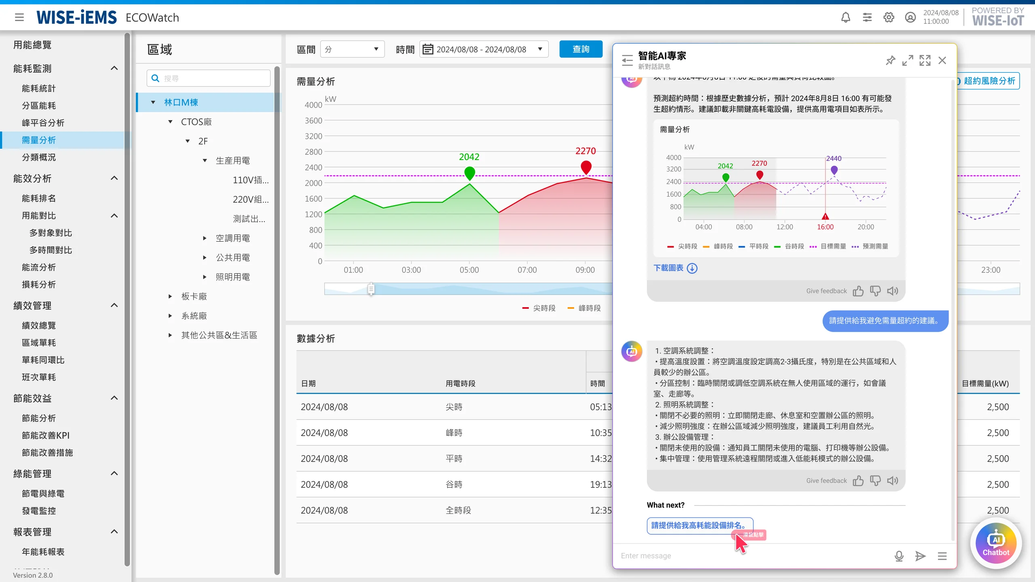
Task: Close the AI expert chat panel
Action: point(942,60)
